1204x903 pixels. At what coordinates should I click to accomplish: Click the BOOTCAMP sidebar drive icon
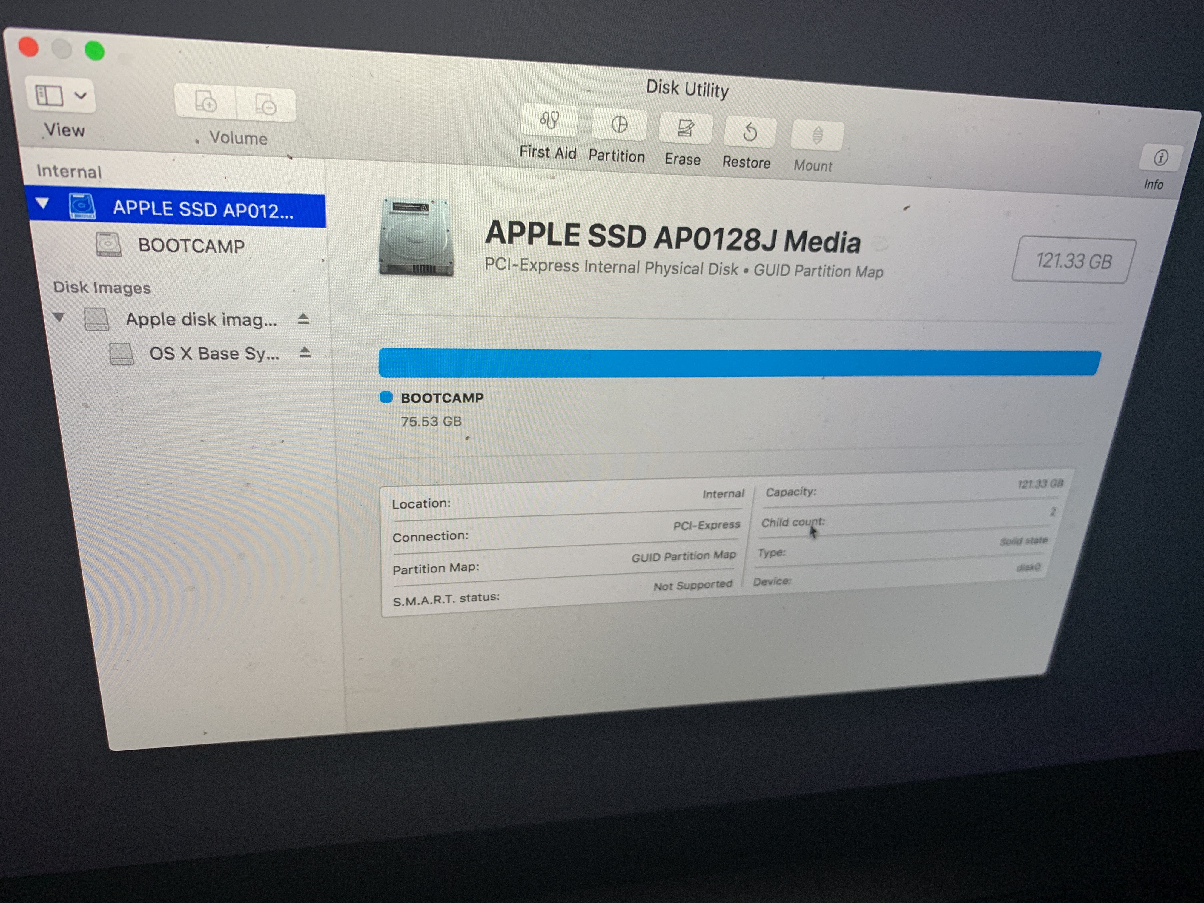tap(108, 244)
